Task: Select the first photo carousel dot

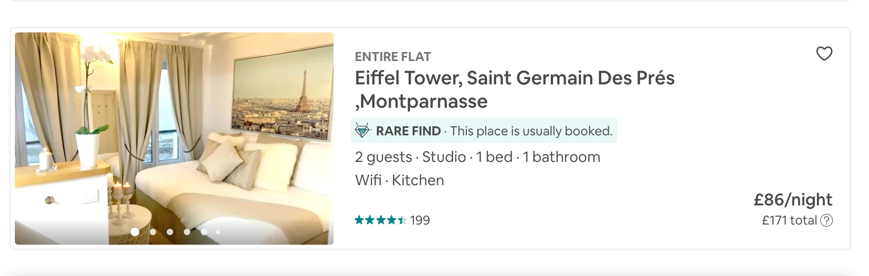Action: [x=135, y=232]
